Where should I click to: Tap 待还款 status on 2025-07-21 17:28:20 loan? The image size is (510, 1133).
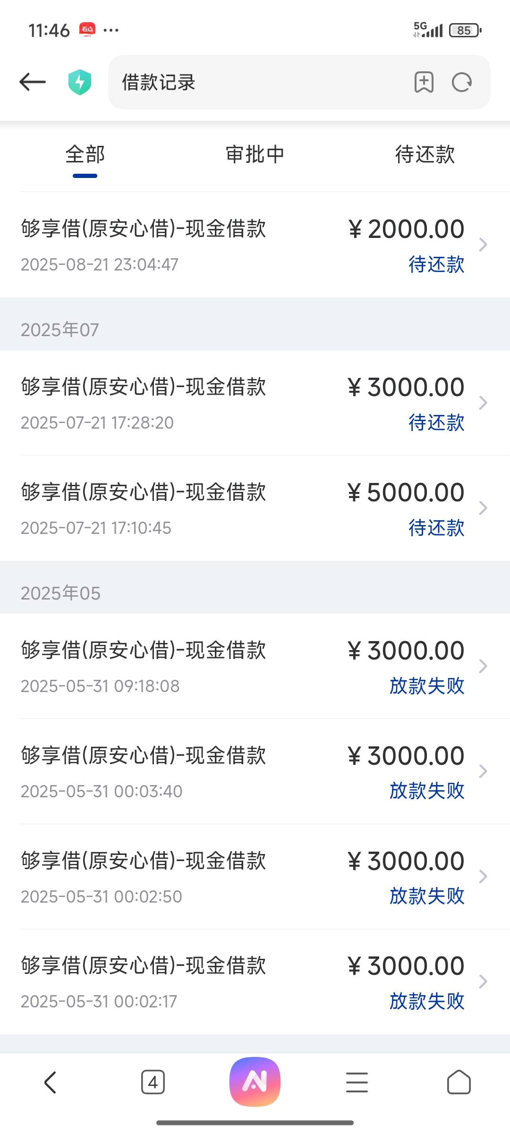coord(436,423)
